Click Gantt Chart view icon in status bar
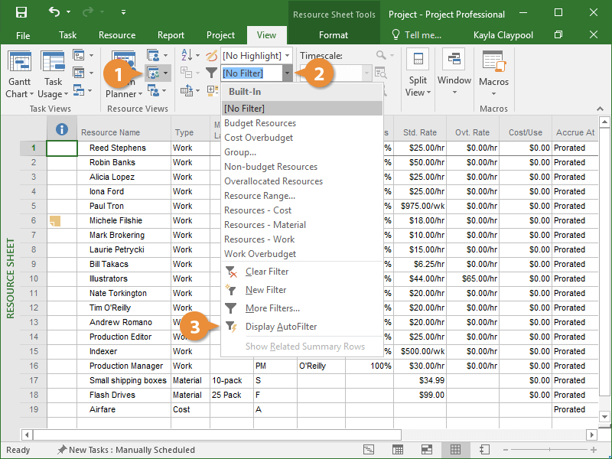Screen dimensions: 612x459 coord(369,450)
